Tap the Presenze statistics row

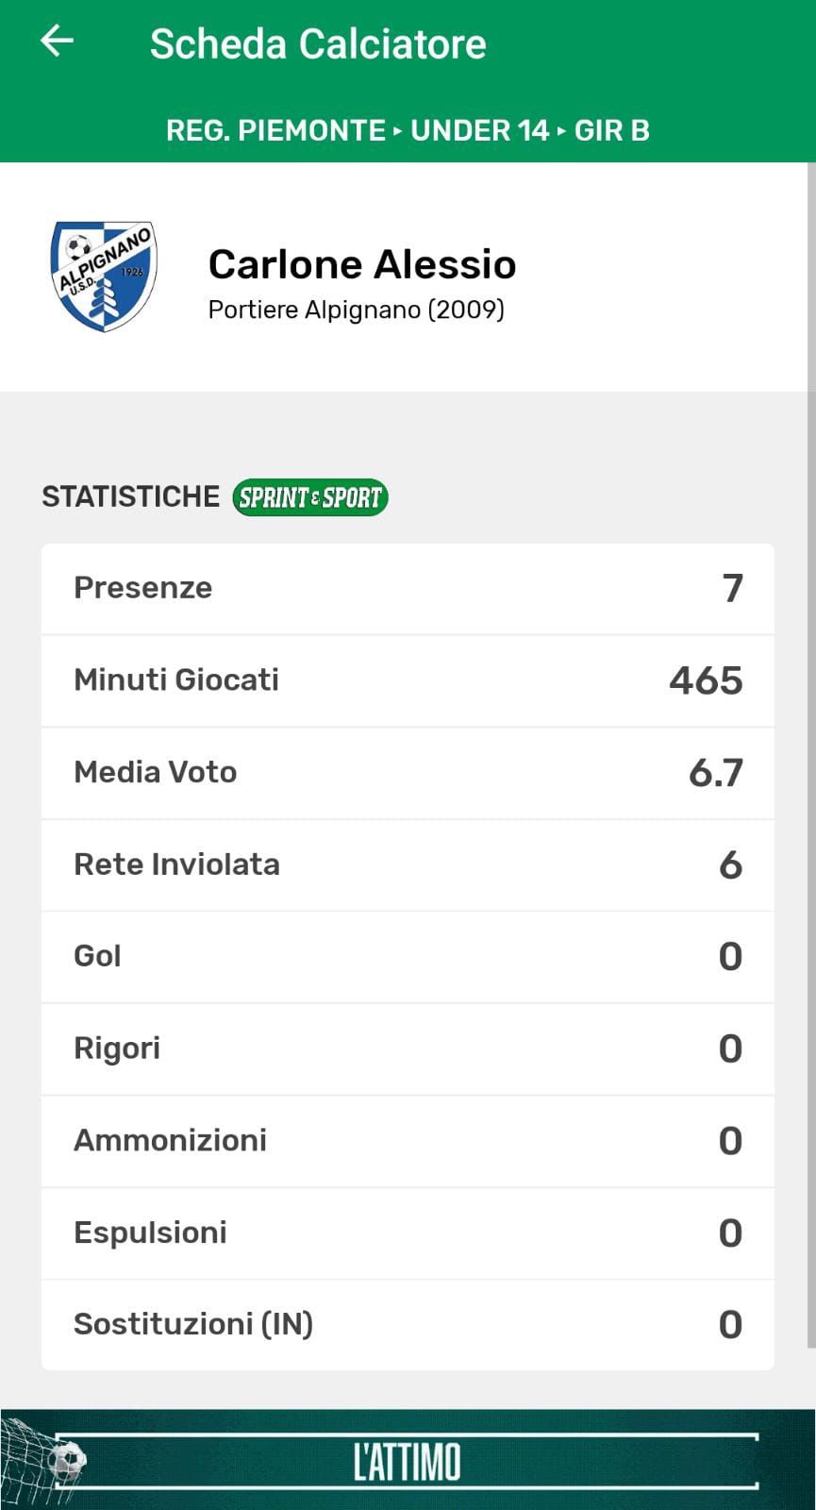408,588
